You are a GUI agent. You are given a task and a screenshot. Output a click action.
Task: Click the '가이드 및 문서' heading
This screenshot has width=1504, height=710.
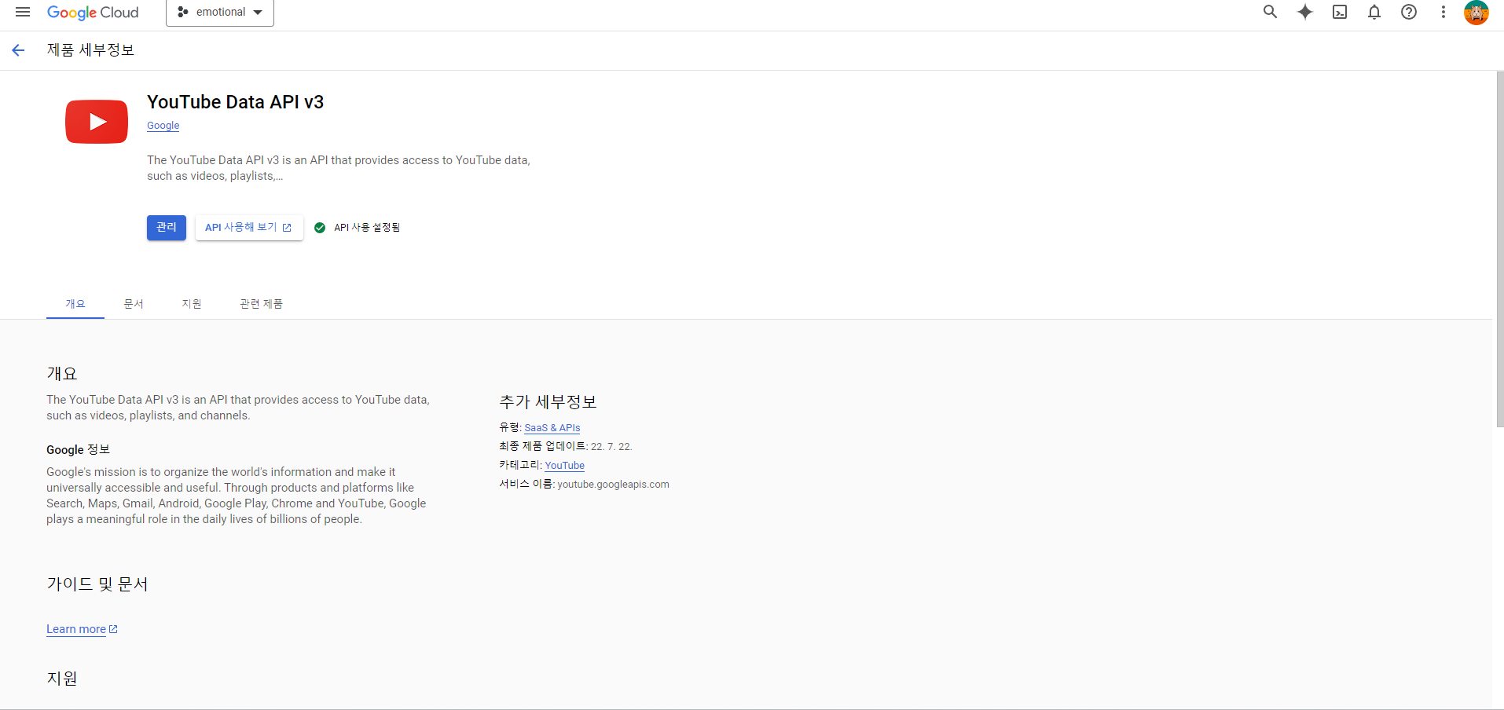coord(97,584)
